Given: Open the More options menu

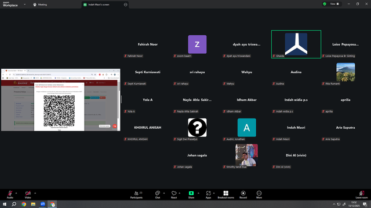Looking at the screenshot, I should point(259,195).
